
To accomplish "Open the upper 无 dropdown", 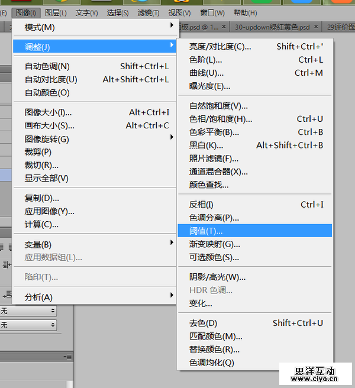I will pos(28,311).
